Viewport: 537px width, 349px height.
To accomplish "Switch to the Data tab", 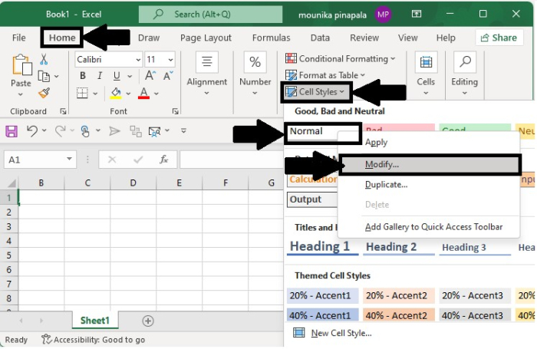I will (x=320, y=38).
